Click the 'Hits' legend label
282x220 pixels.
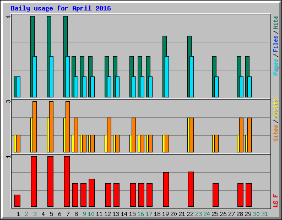coord(275,23)
